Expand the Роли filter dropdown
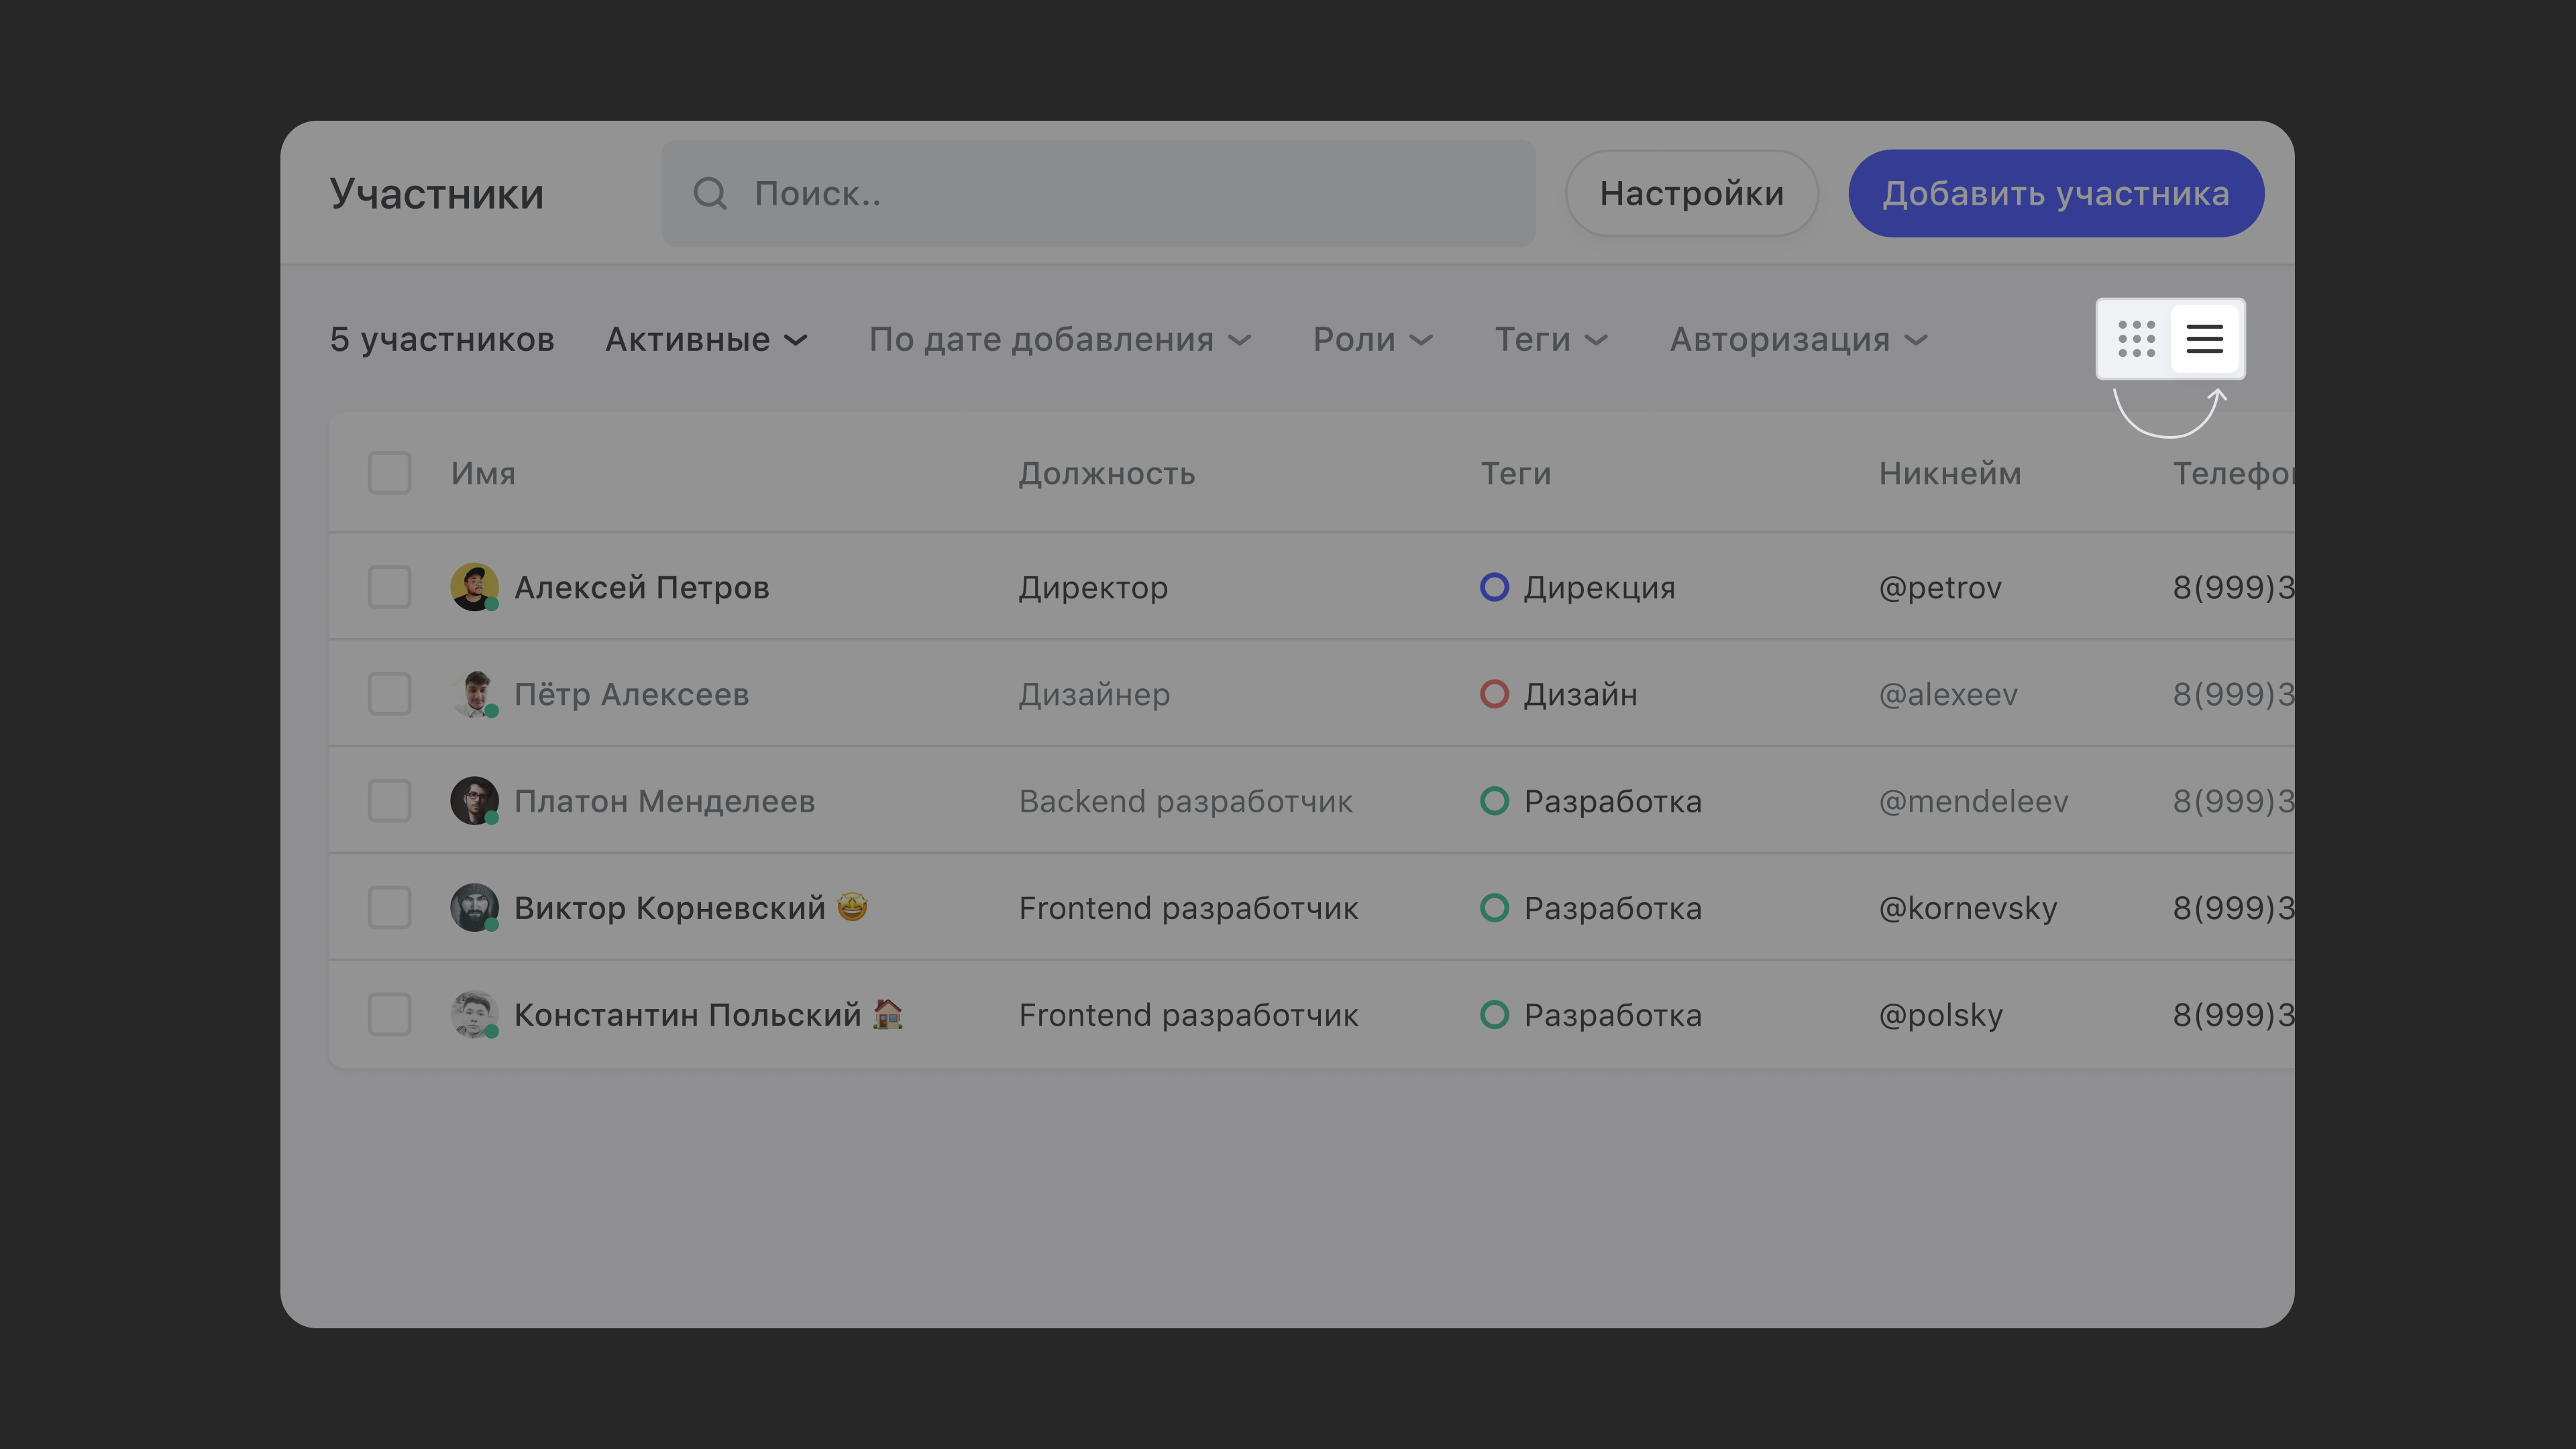2576x1449 pixels. (1373, 340)
